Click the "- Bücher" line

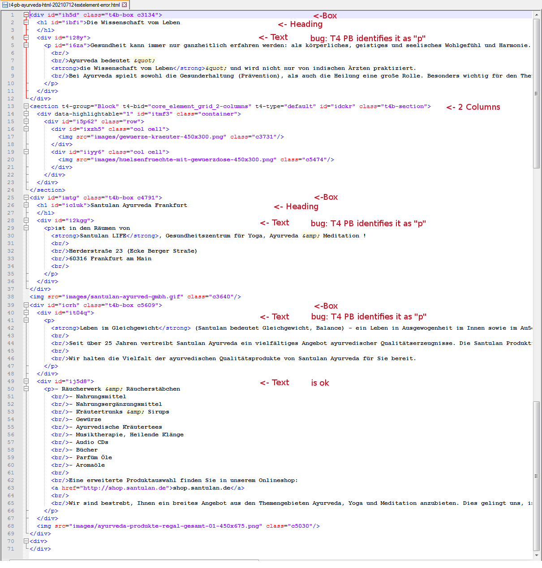(x=83, y=450)
